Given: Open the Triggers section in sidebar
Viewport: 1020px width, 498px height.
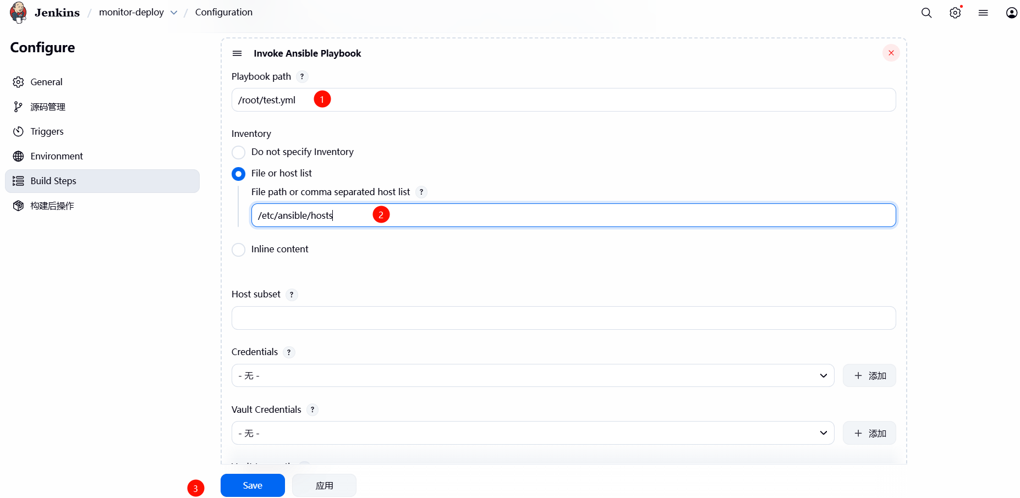Looking at the screenshot, I should [x=47, y=131].
